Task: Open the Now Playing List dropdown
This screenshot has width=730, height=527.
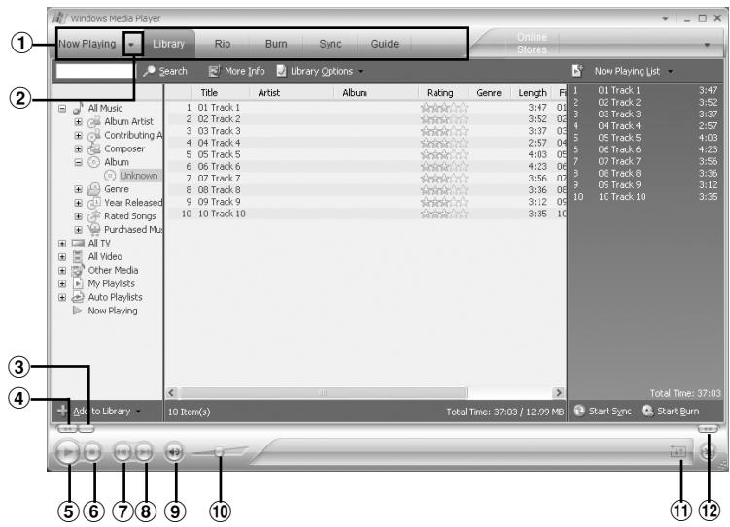Action: click(x=634, y=71)
